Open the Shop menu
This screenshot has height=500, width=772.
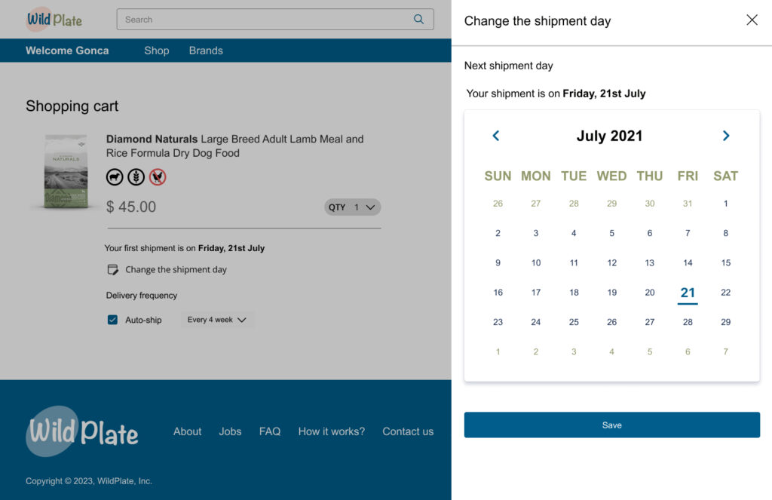[157, 51]
